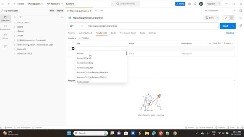
Task: Expand the API DETAILS collection
Action: point(15,22)
